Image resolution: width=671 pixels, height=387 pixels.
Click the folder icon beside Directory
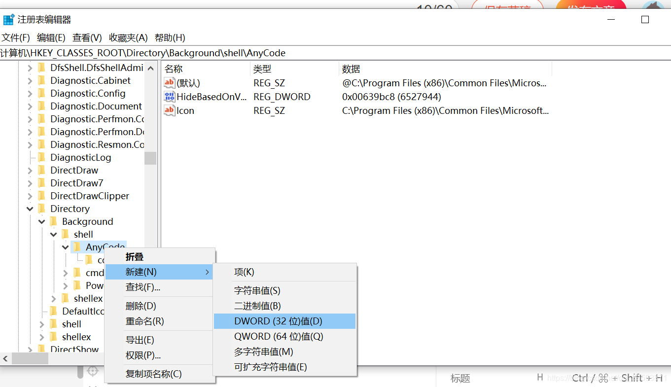(x=42, y=209)
